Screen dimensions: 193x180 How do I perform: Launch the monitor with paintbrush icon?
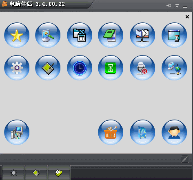[48, 35]
